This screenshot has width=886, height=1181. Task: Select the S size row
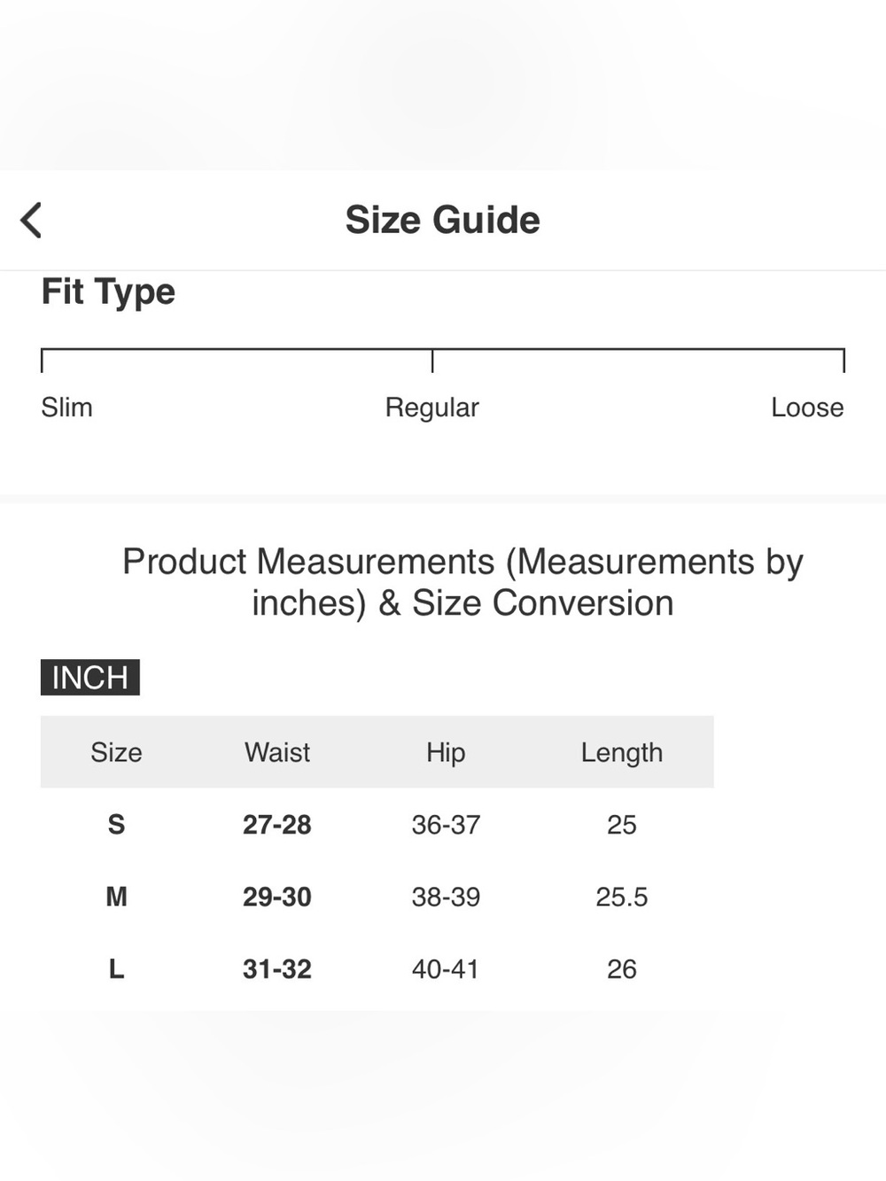pyautogui.click(x=377, y=824)
